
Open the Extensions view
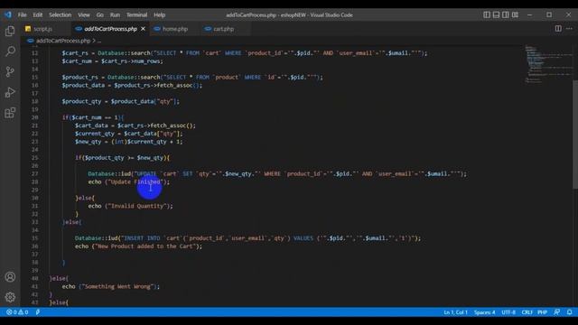[10, 113]
